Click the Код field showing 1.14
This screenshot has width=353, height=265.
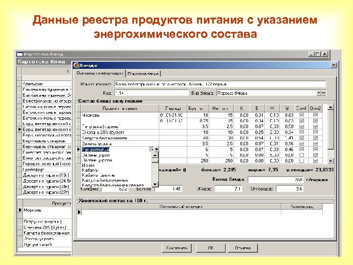tap(151, 93)
